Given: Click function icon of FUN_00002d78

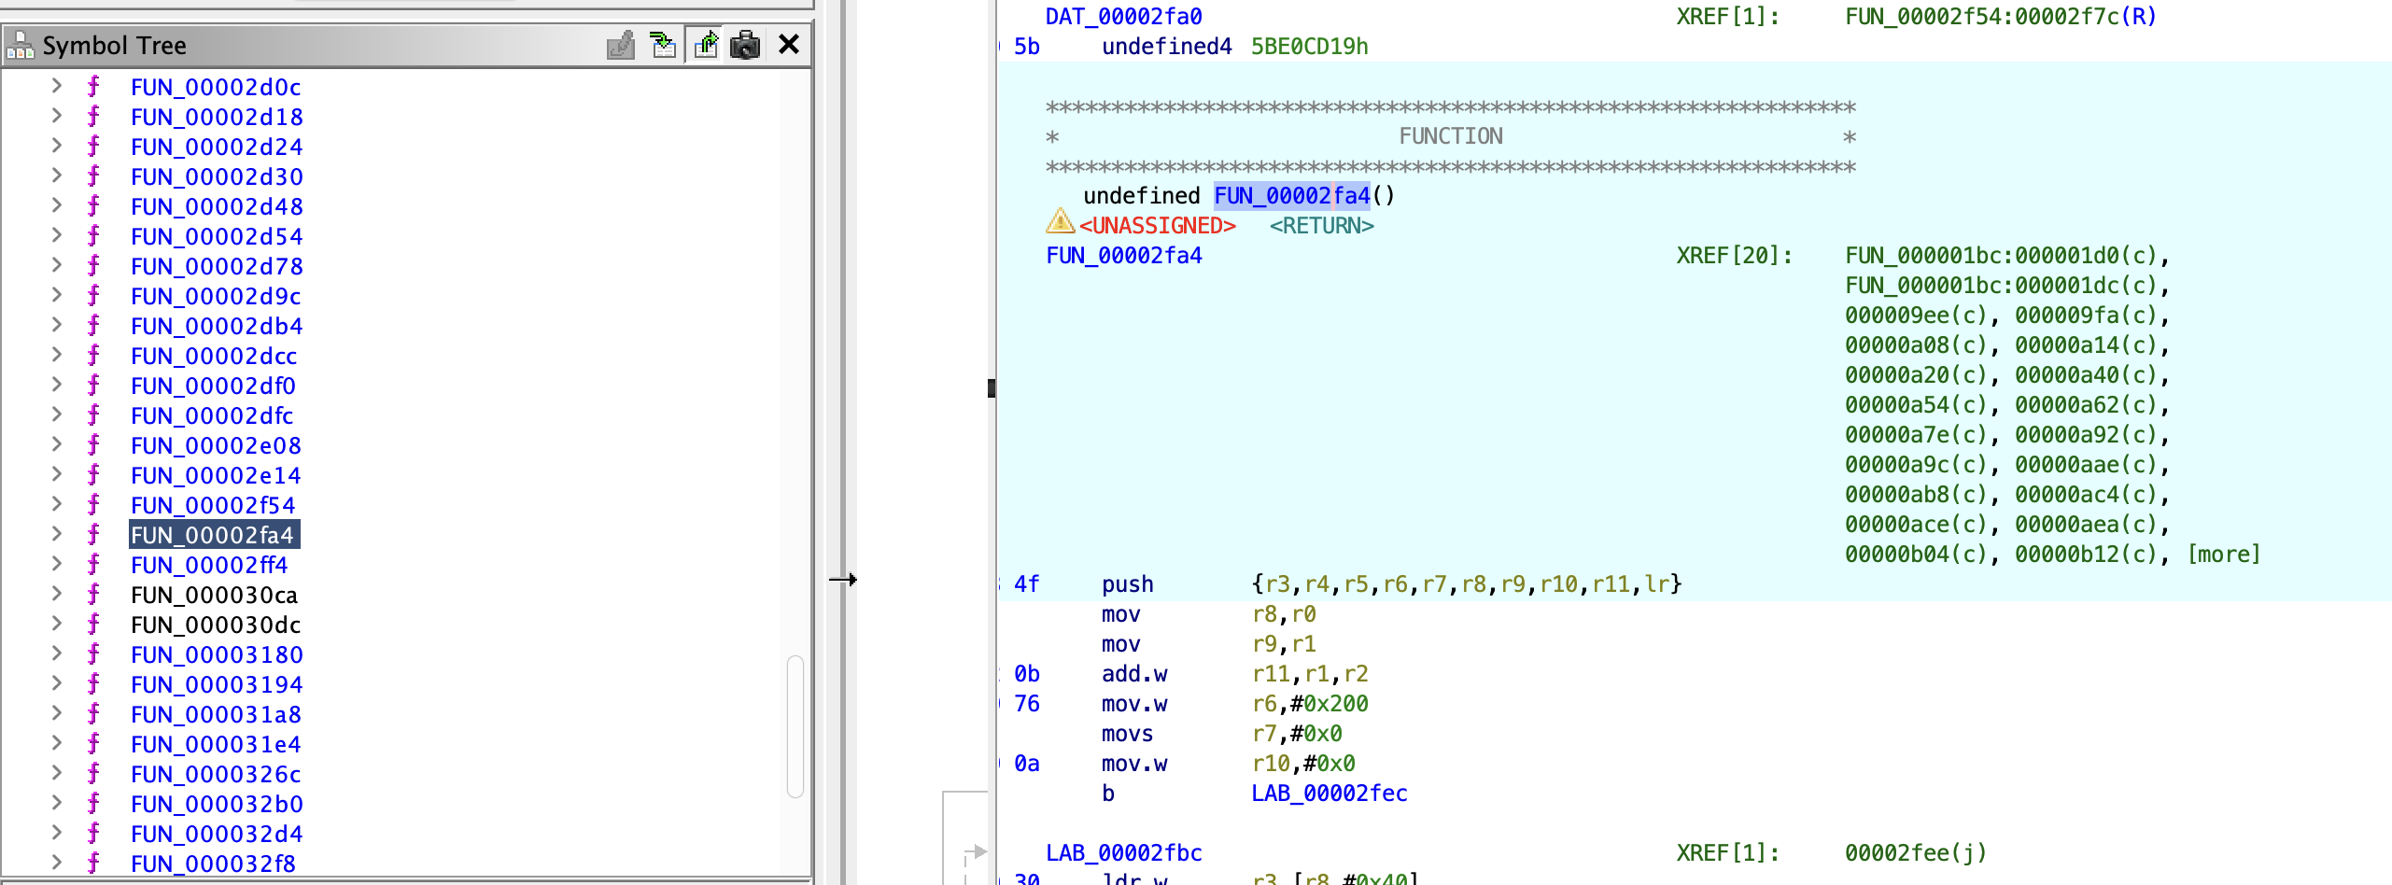Looking at the screenshot, I should click(93, 266).
